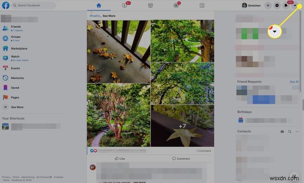Click the Your Shortcuts heading
Viewport: 304px width, 183px height.
[x=13, y=118]
